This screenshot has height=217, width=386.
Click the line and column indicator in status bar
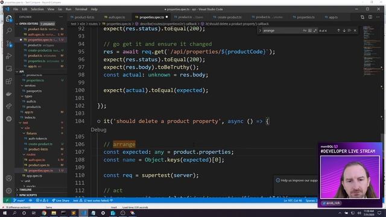coord(293,200)
